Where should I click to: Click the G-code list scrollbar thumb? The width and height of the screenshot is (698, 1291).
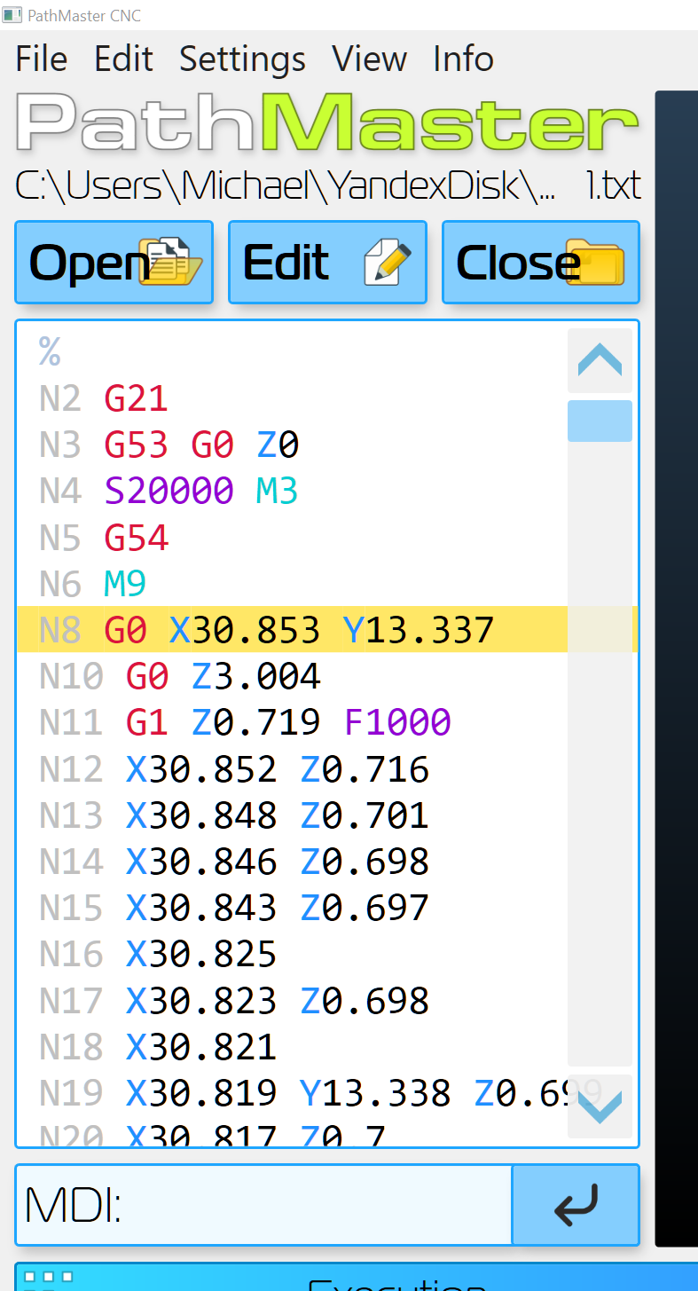600,421
